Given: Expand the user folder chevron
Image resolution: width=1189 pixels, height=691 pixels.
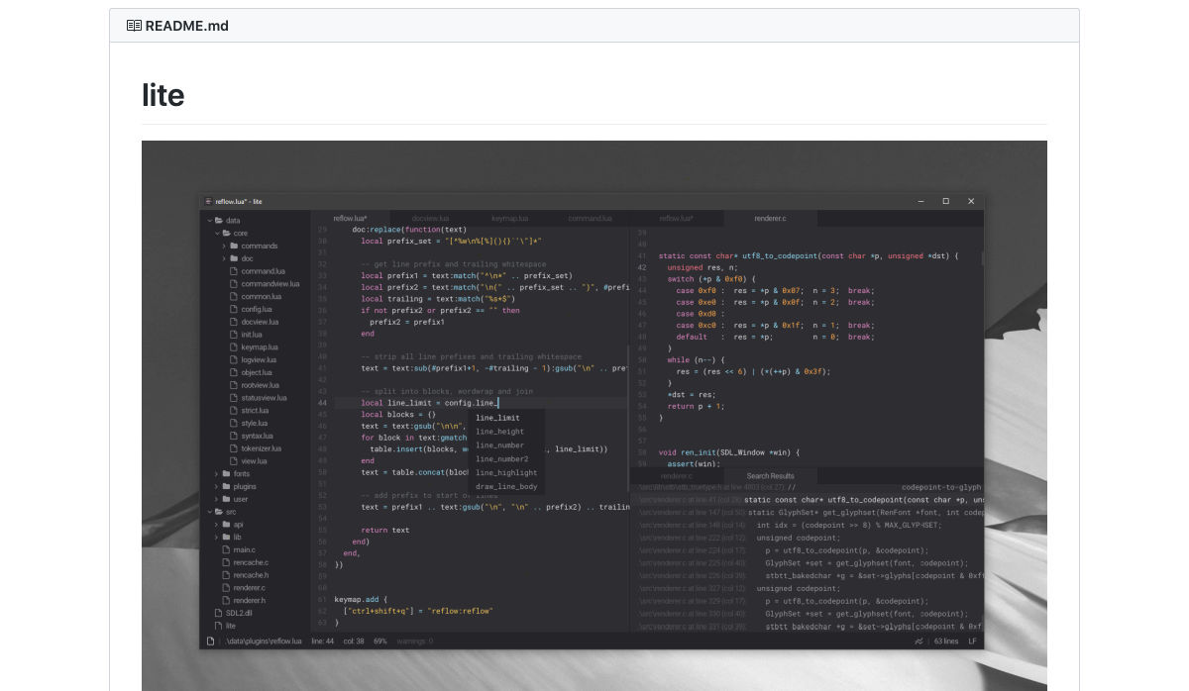Looking at the screenshot, I should tap(217, 499).
